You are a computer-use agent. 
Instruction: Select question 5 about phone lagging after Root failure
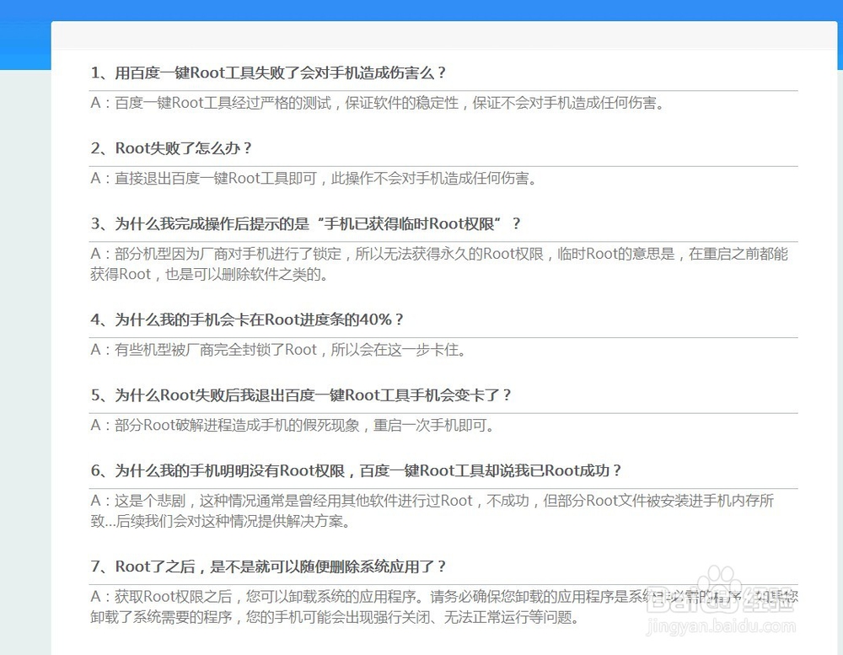coord(301,395)
